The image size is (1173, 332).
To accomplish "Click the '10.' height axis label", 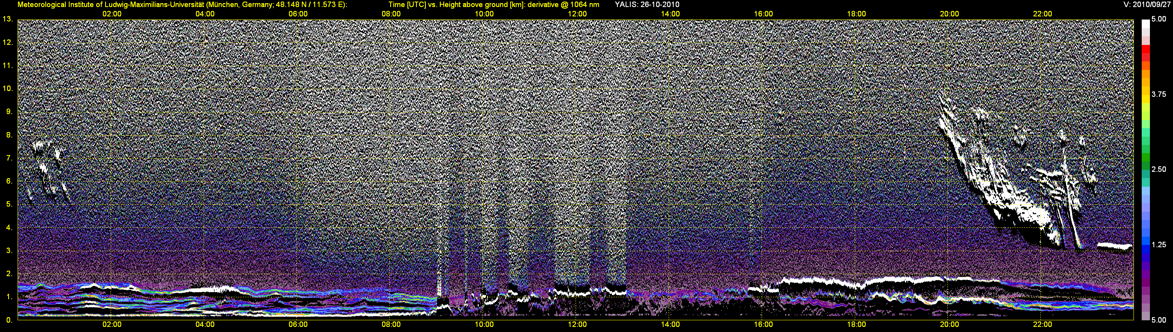I will pos(8,89).
